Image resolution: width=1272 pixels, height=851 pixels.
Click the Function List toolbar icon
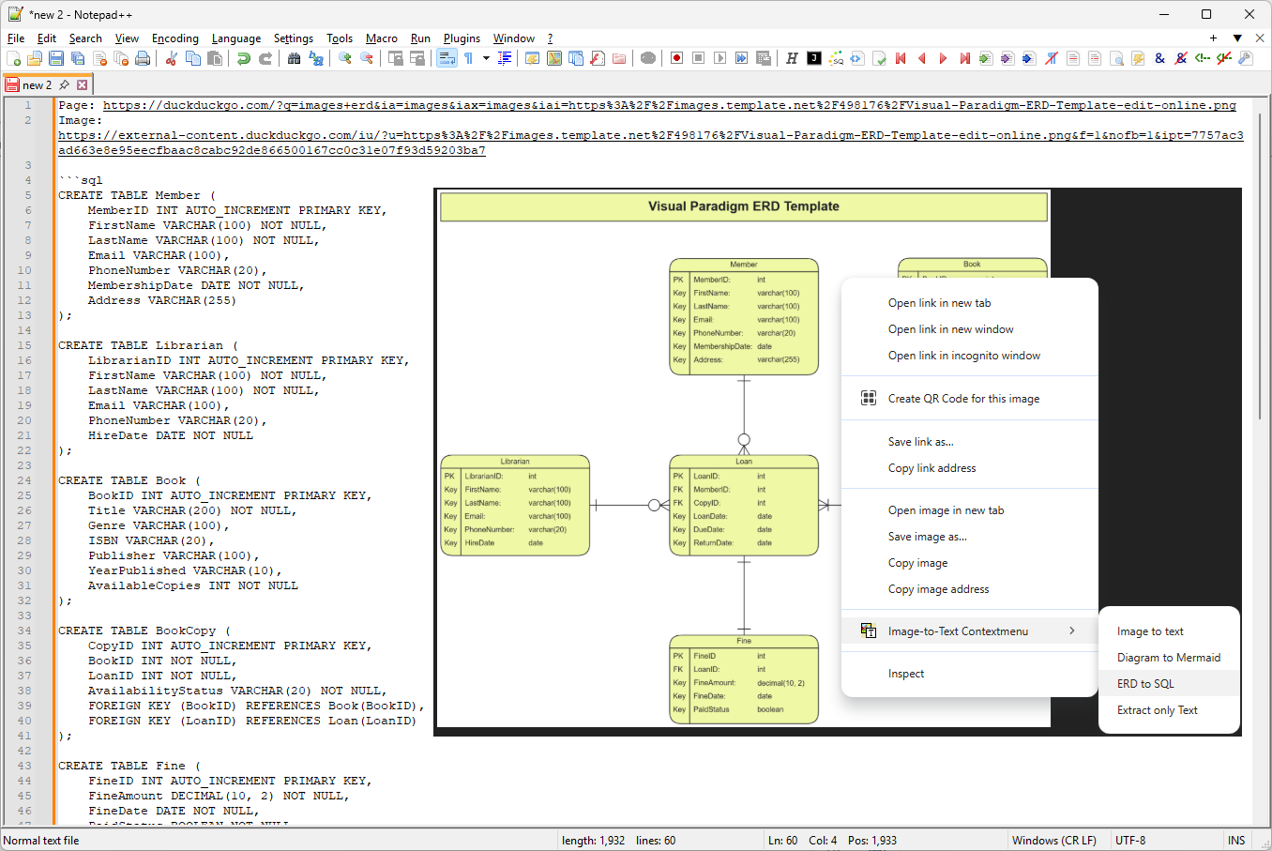tap(598, 58)
